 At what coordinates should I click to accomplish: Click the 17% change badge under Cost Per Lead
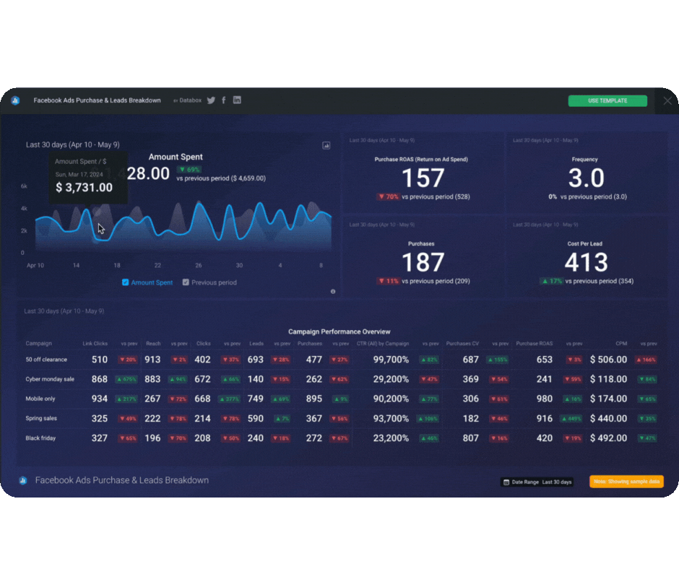point(551,281)
